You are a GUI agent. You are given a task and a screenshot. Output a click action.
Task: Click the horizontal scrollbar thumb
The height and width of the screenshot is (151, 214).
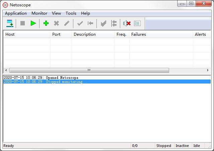89,70
